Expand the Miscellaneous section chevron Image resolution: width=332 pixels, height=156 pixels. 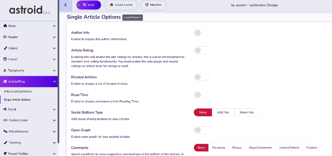click(x=54, y=132)
